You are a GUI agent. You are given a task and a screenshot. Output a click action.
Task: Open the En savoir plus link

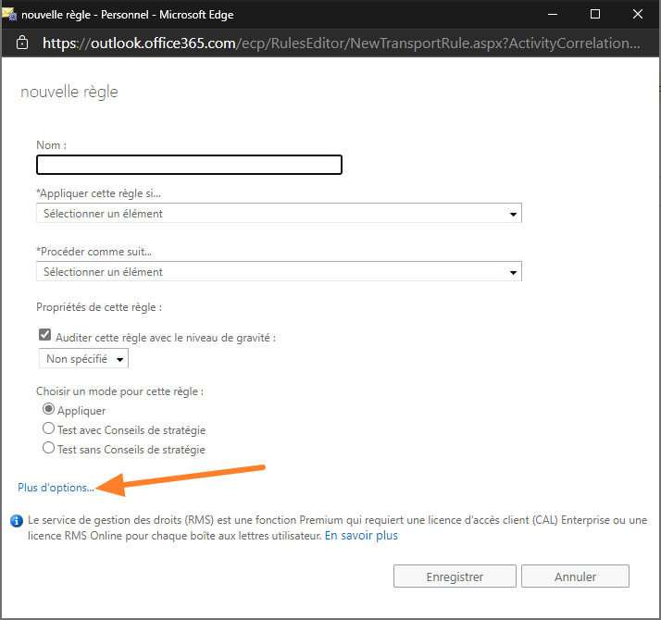point(361,535)
